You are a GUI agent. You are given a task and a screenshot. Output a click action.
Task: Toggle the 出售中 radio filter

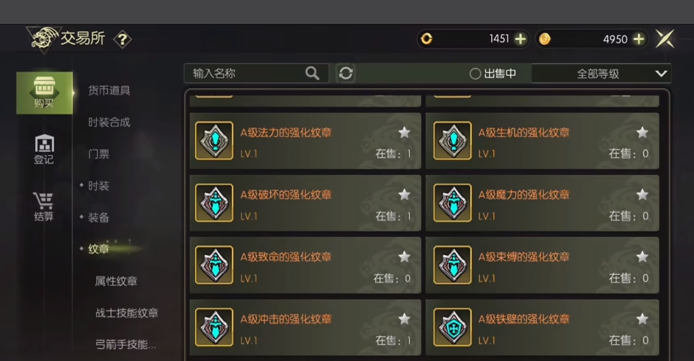point(493,74)
